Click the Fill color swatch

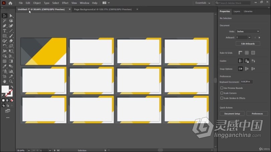coord(5,89)
